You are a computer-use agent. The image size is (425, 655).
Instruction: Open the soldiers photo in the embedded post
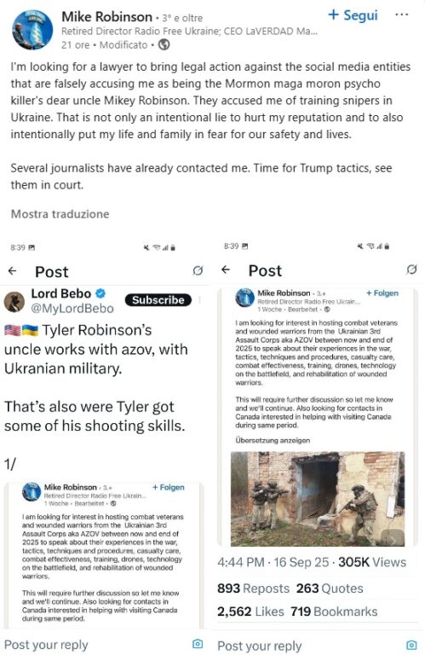click(318, 499)
